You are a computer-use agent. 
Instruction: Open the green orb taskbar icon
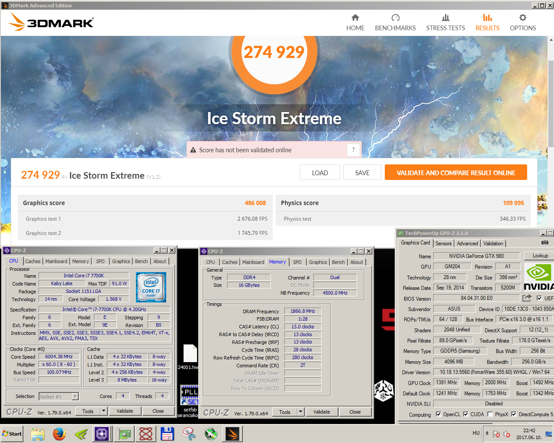pos(211,433)
